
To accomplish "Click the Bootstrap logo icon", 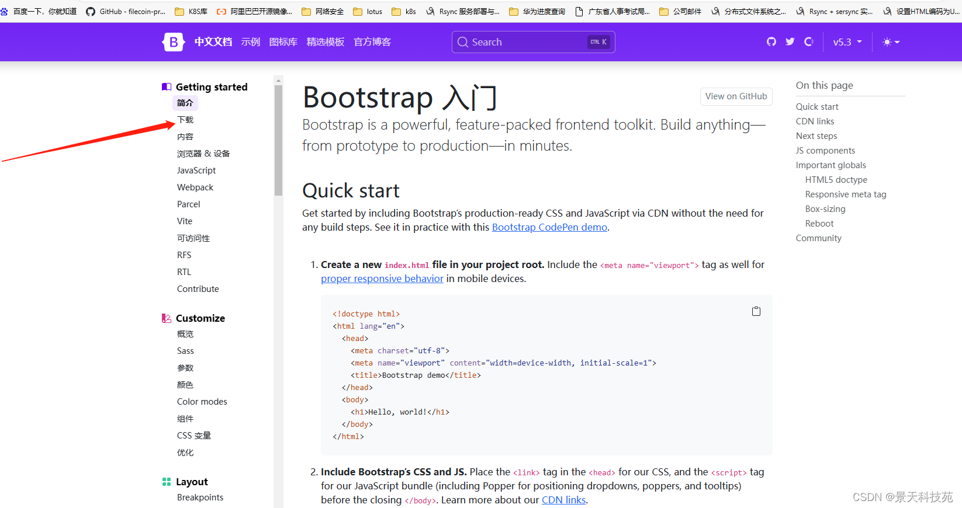I will click(x=173, y=42).
